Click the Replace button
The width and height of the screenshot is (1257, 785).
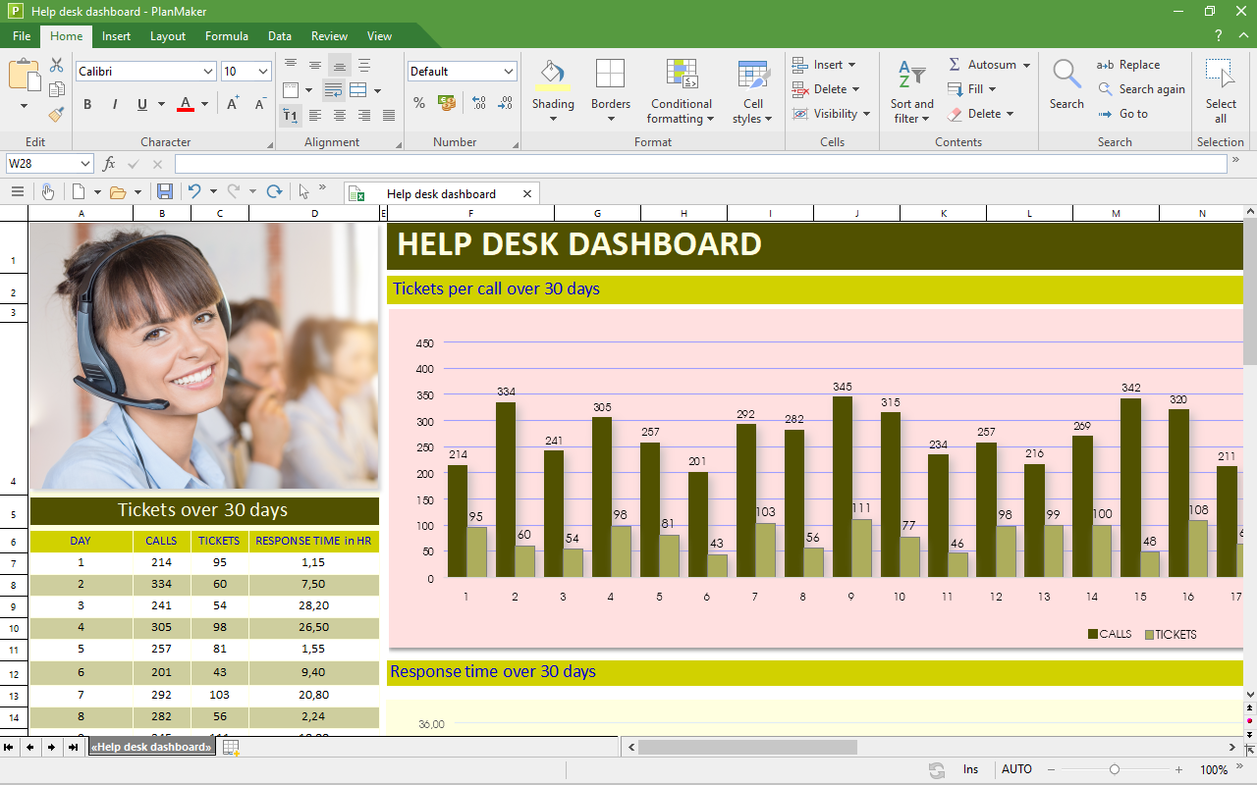tap(1128, 65)
